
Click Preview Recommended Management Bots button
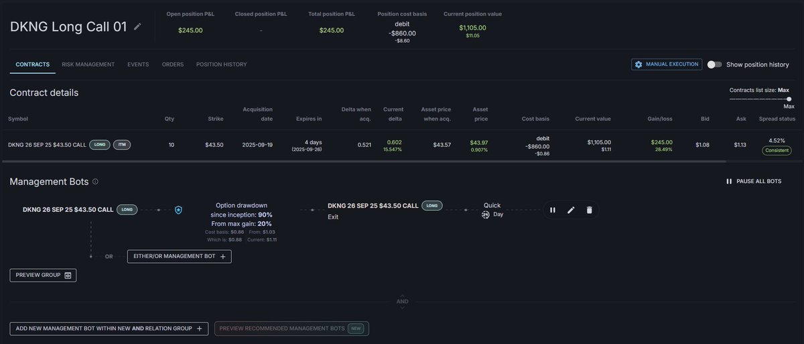[x=291, y=329]
